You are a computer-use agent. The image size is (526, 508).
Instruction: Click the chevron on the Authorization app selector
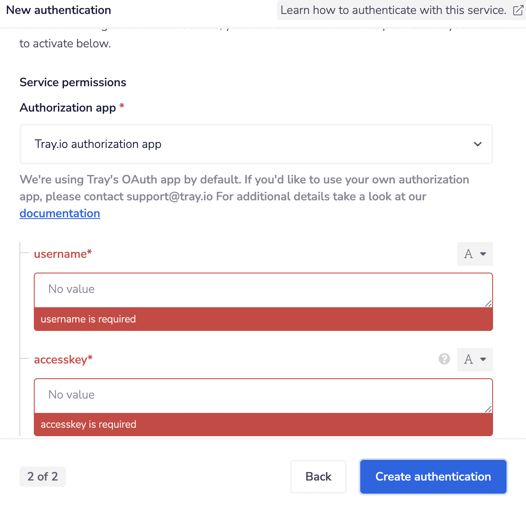(478, 144)
